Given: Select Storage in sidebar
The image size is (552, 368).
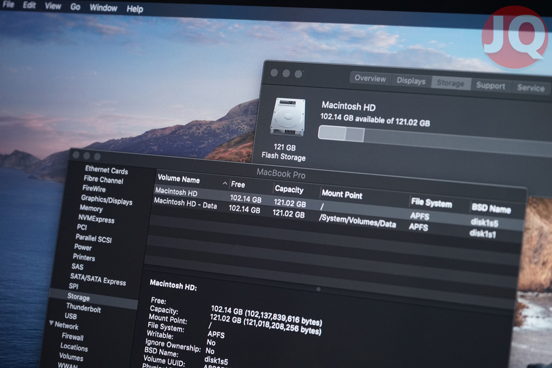Looking at the screenshot, I should [78, 297].
